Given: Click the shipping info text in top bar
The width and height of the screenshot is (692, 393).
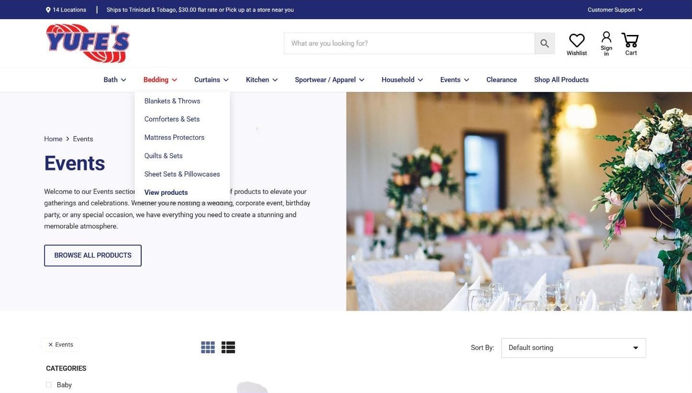Looking at the screenshot, I should (200, 10).
